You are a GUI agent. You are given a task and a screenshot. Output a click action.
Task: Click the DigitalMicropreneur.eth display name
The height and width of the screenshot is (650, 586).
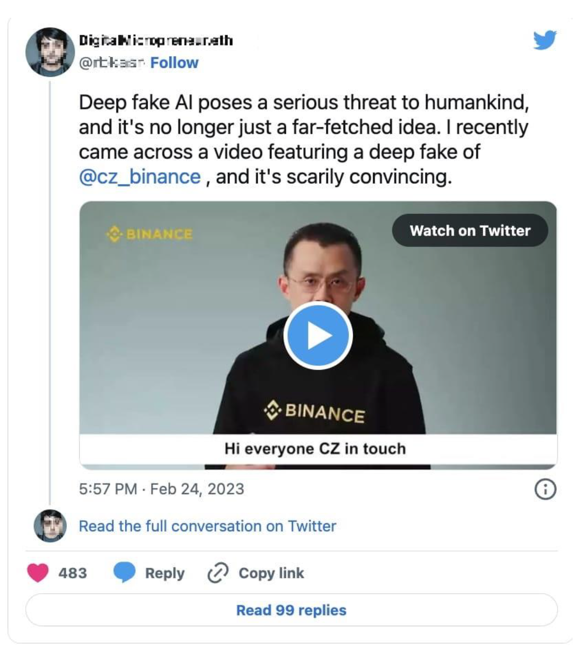(156, 40)
